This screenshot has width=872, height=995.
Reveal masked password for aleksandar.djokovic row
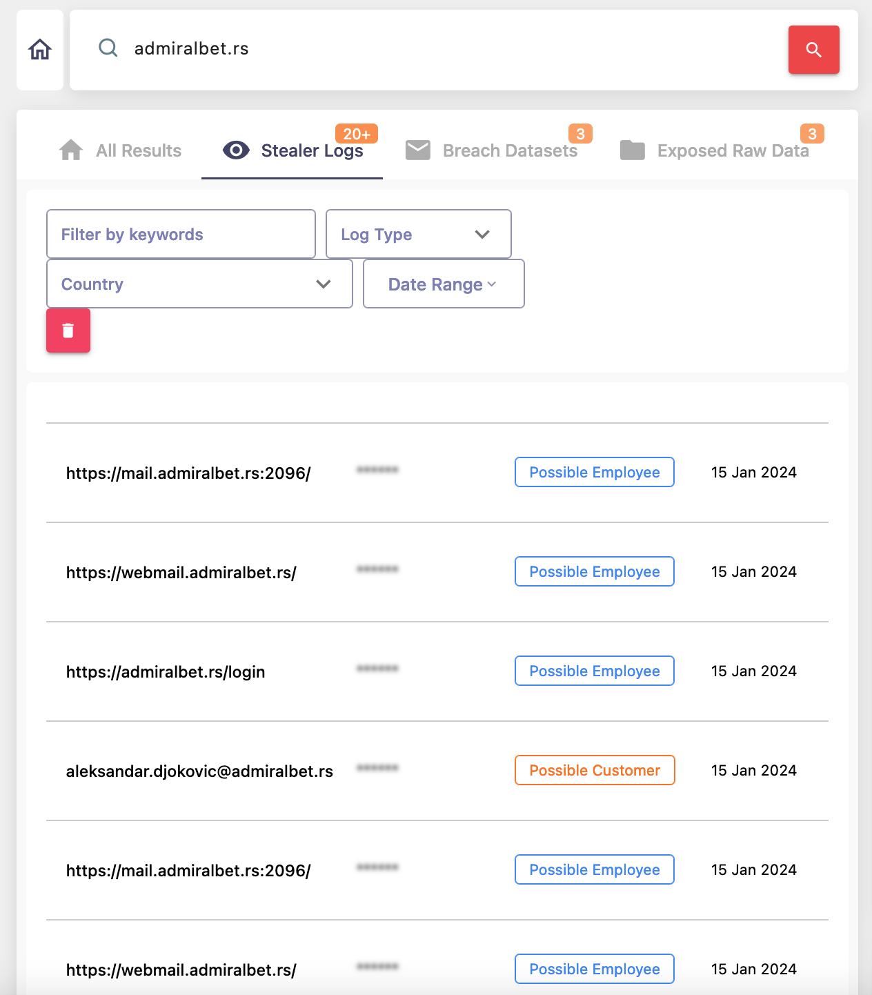(377, 767)
